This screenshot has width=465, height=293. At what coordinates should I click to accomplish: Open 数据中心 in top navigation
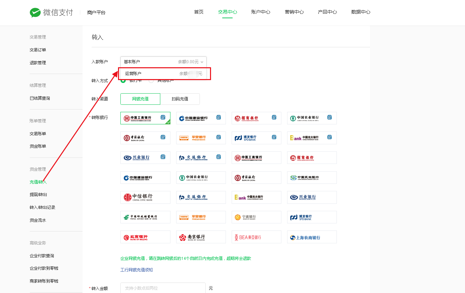click(361, 12)
